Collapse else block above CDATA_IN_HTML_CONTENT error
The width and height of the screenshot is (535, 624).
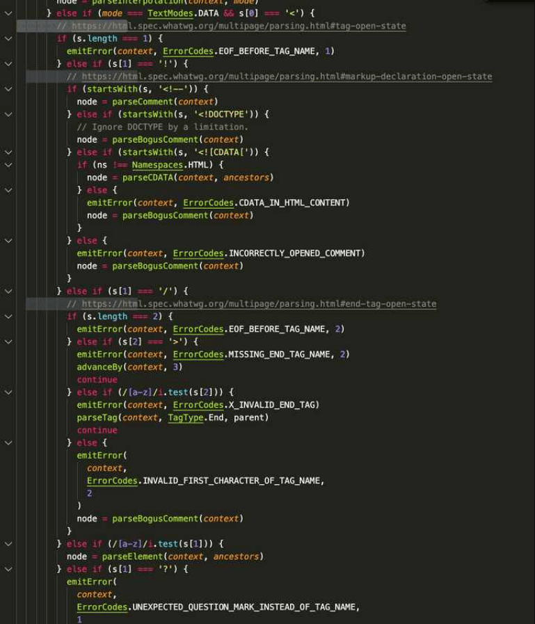coord(8,190)
